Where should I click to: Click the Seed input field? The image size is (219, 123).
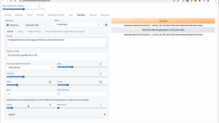[31, 94]
